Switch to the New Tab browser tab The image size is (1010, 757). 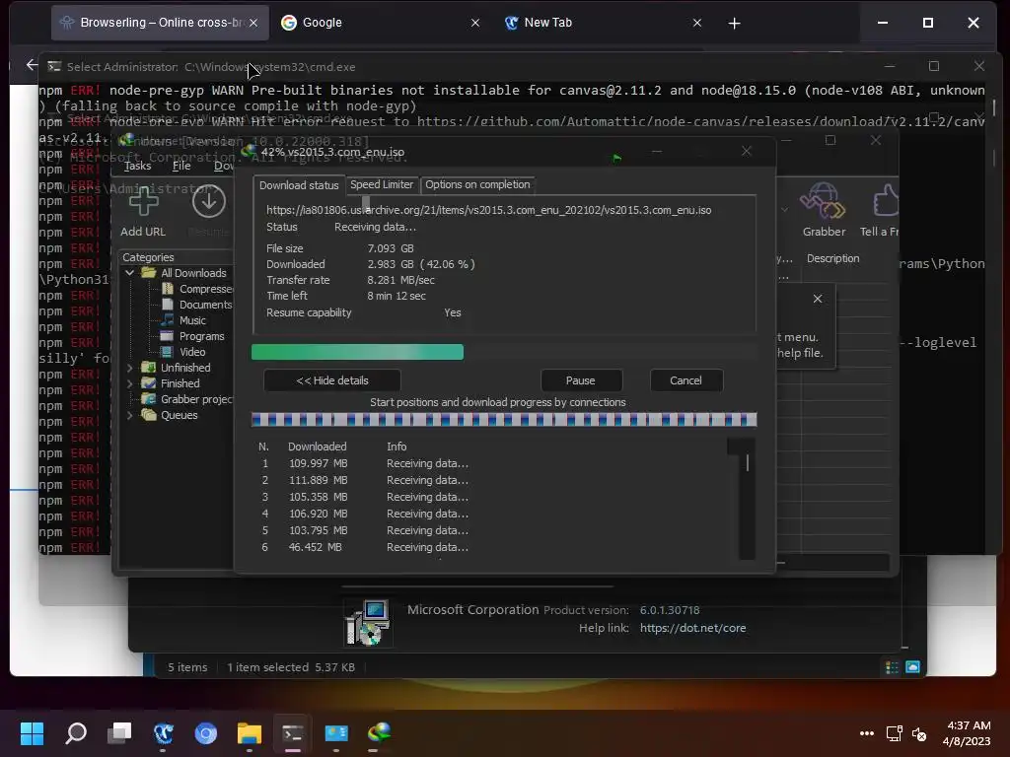pyautogui.click(x=603, y=23)
